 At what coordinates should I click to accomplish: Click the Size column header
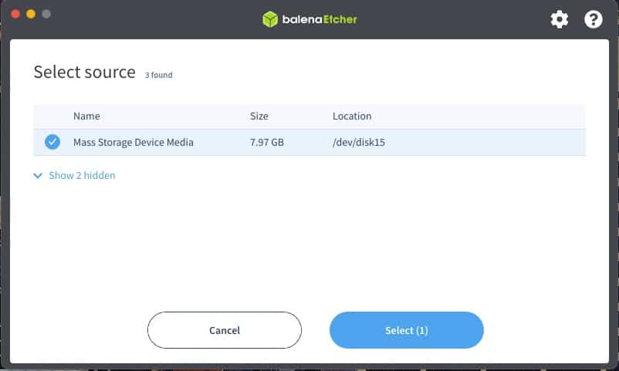point(259,116)
